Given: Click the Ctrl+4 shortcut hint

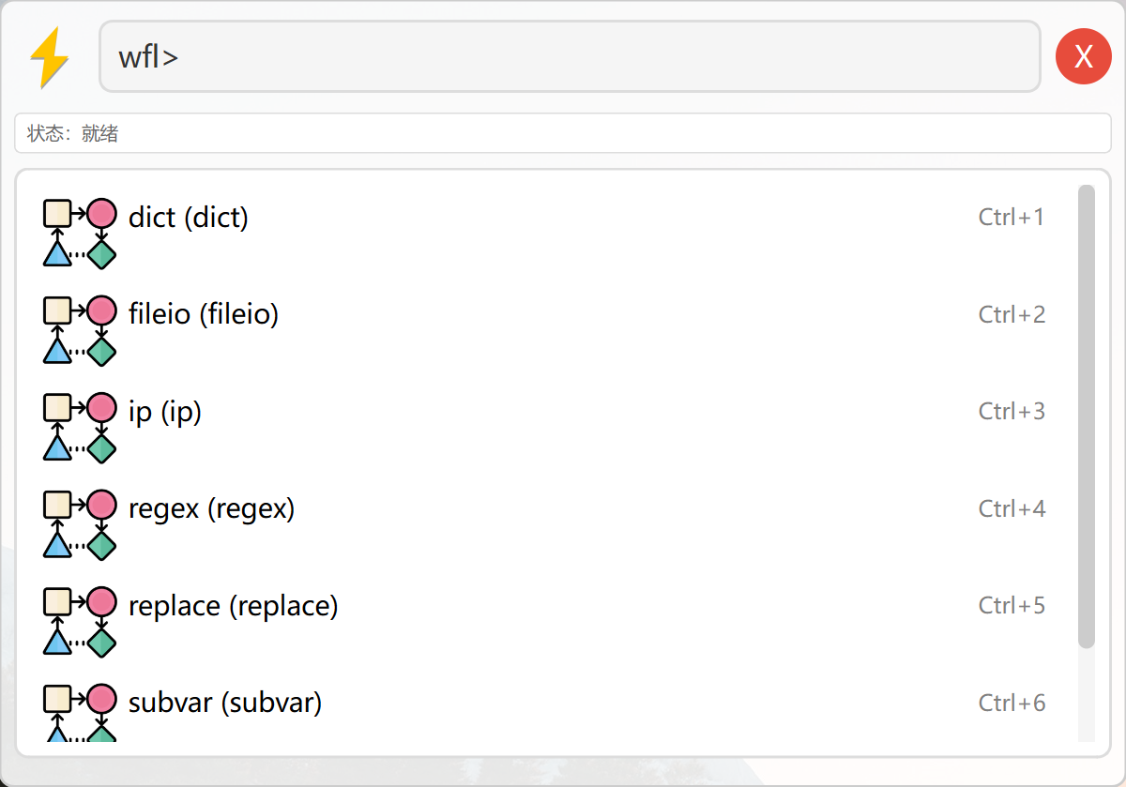Looking at the screenshot, I should click(1012, 508).
